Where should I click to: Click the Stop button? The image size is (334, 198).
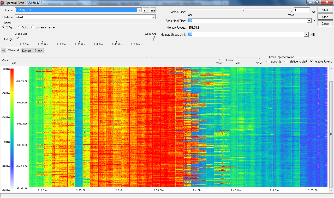[x=325, y=17]
